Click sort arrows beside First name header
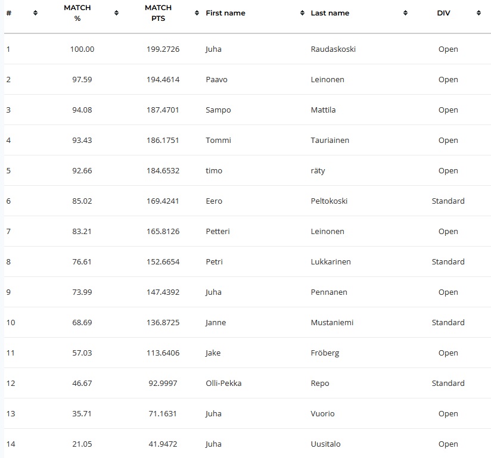 [302, 13]
